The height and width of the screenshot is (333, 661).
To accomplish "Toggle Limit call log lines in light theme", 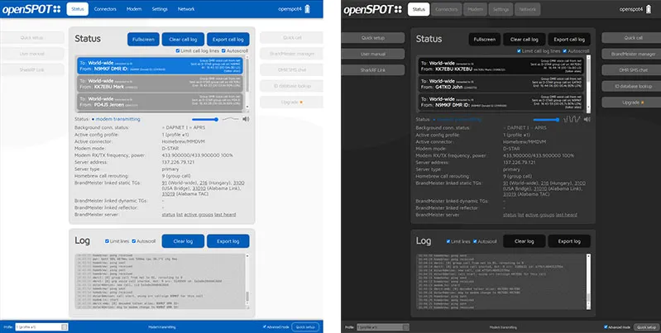I will (x=178, y=51).
